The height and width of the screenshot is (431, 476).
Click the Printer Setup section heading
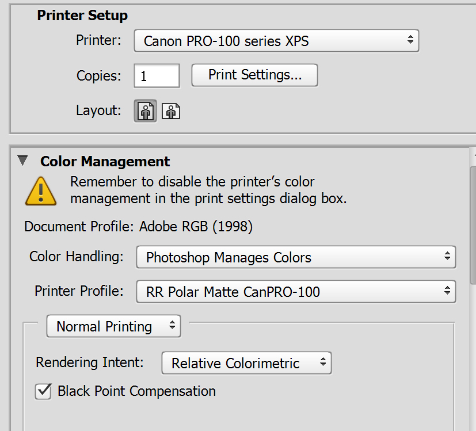(82, 15)
